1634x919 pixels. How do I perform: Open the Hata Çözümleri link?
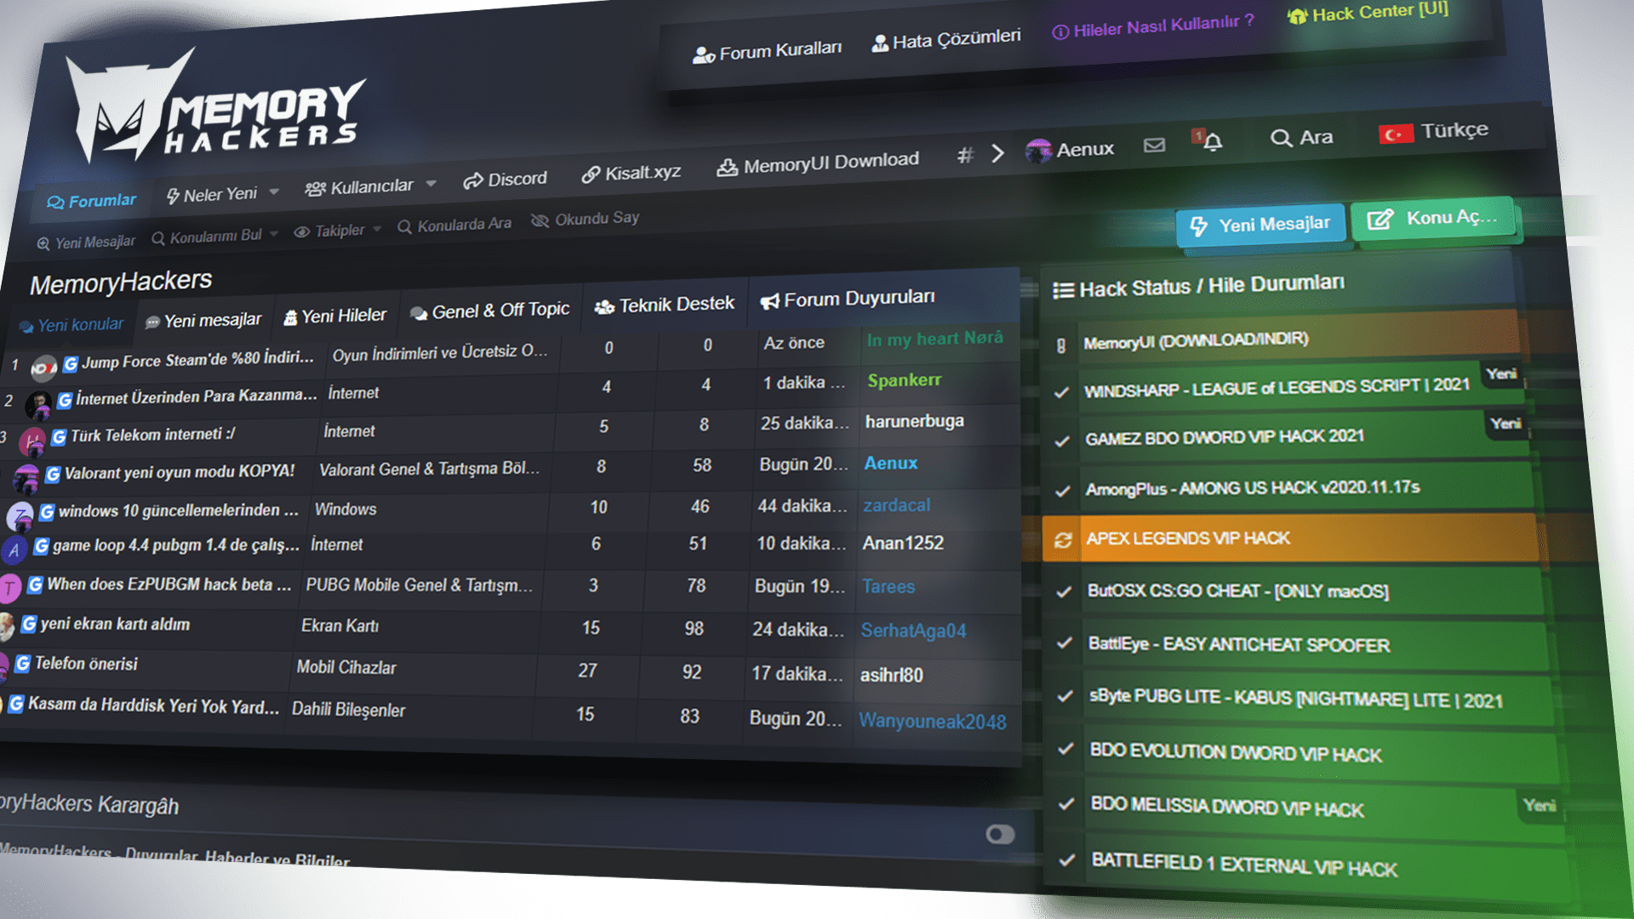[946, 40]
